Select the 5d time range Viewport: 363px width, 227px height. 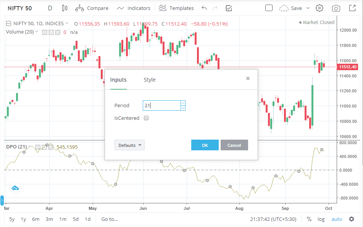tap(76, 219)
